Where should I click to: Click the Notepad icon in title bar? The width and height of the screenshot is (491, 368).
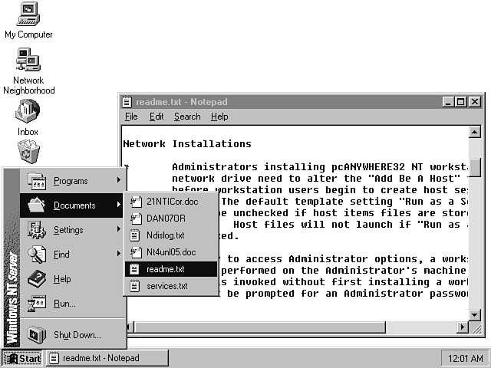(127, 102)
